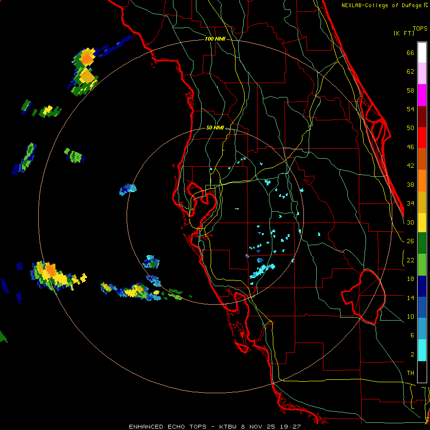Select the bright red legend swatch
Viewport: 430px width, 430px height.
[x=422, y=138]
